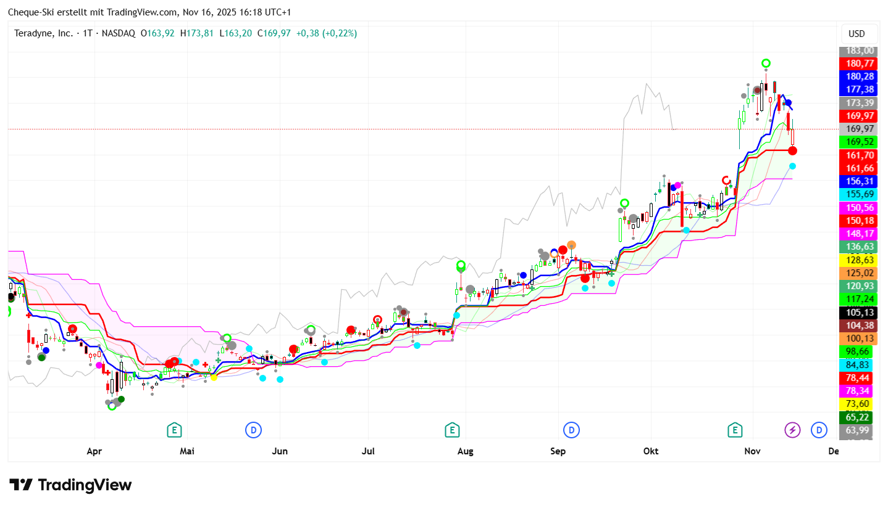
Task: Click the earnings E marker before Aug
Action: coord(453,430)
